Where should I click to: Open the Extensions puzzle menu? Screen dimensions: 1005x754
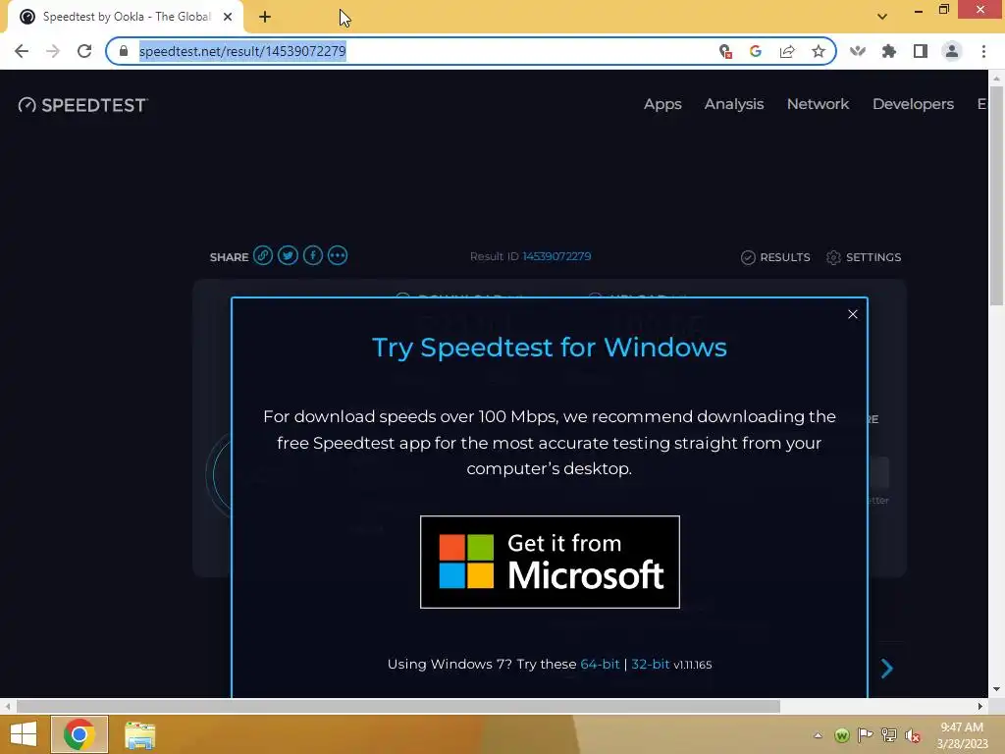click(x=889, y=51)
